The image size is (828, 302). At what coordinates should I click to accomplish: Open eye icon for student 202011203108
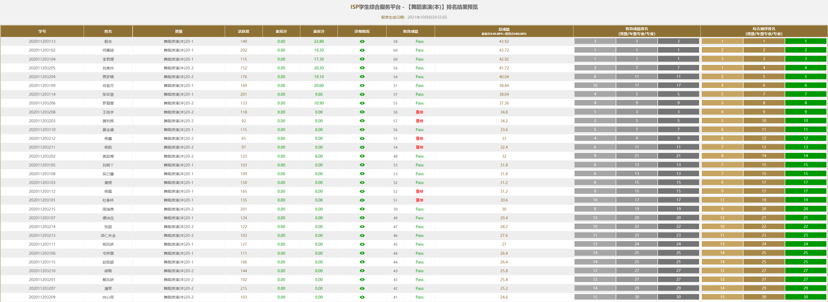coord(362,174)
